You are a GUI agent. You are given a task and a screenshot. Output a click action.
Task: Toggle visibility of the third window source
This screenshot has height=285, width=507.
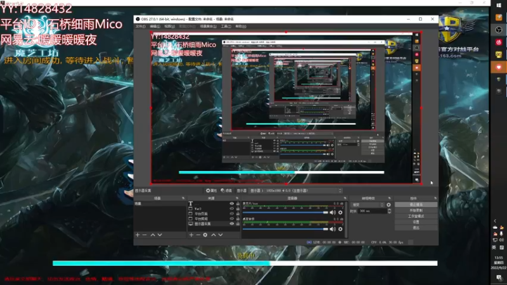(x=231, y=213)
